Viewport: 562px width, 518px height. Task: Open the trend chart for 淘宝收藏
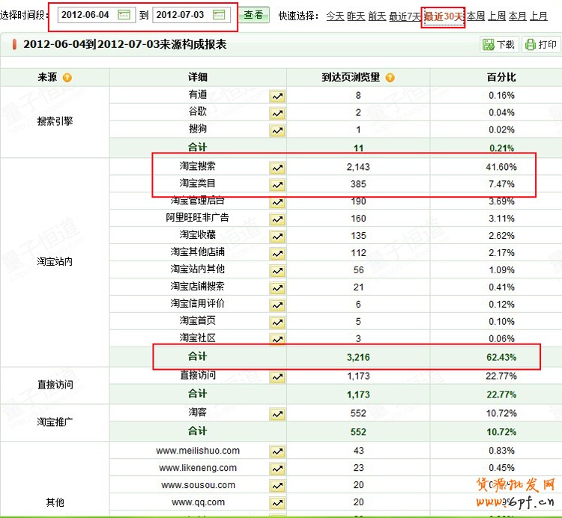(277, 237)
